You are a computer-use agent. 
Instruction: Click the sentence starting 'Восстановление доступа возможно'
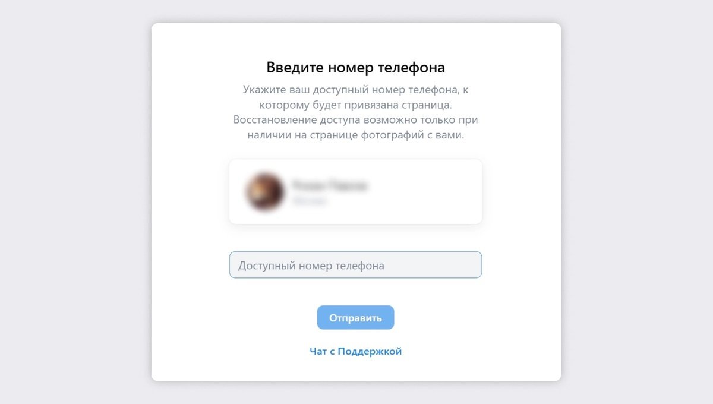coord(355,128)
